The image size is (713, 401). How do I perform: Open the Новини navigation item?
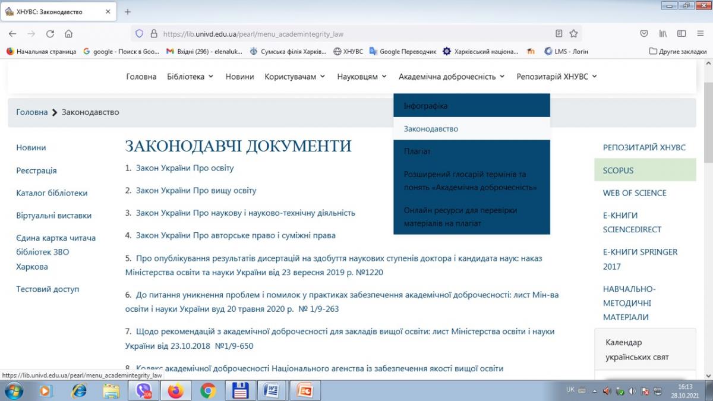coord(239,77)
